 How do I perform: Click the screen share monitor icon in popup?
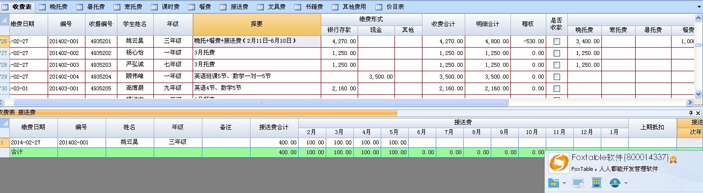(578, 183)
